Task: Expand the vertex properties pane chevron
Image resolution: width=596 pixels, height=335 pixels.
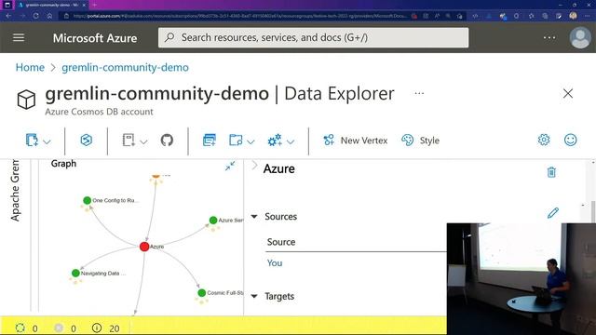Action: [x=254, y=166]
